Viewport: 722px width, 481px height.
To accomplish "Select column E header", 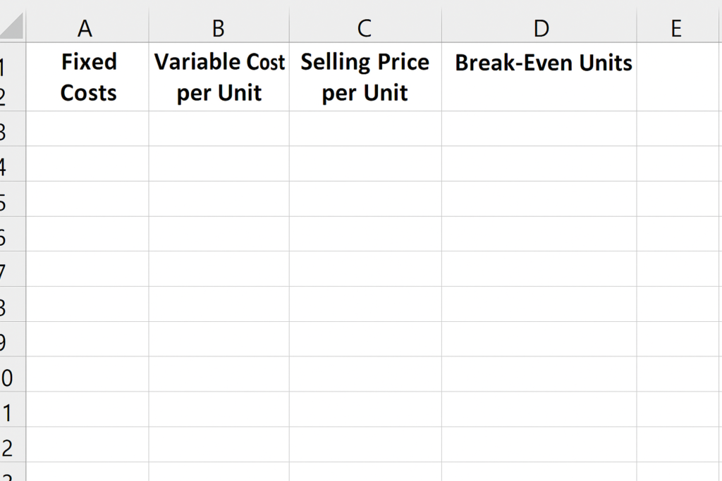I will [677, 27].
